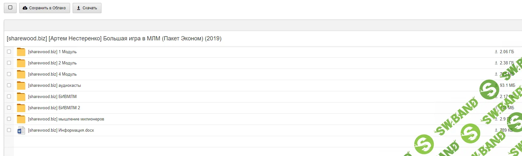This screenshot has height=156, width=522.
Task: Click the folder icon for БИВМЛМ 2
Action: (x=21, y=108)
